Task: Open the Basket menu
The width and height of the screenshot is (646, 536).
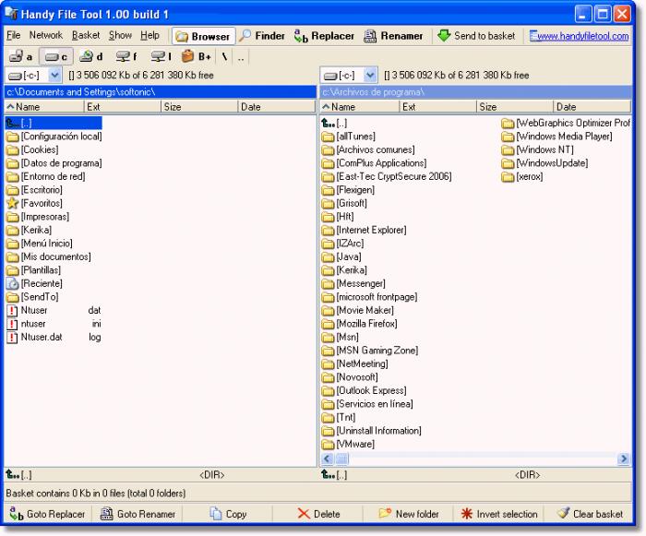Action: 86,35
